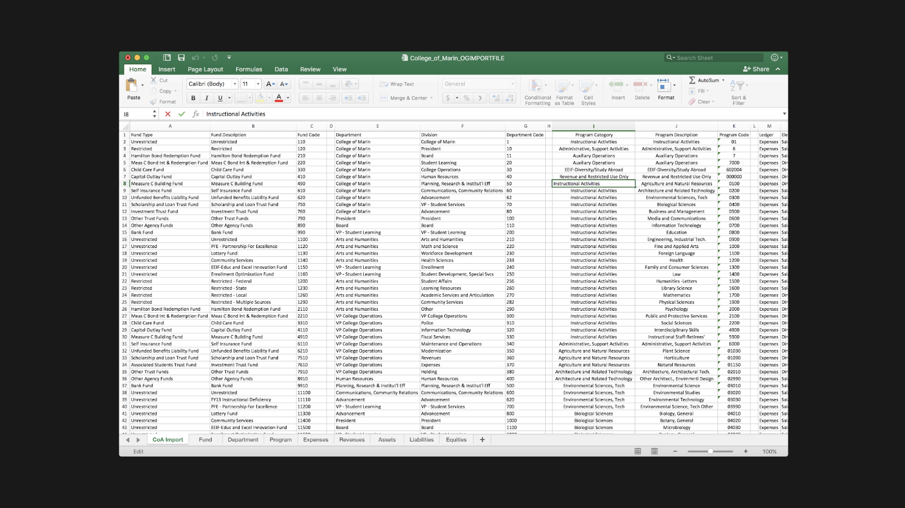Switch to the Data ribbon tab

[281, 69]
